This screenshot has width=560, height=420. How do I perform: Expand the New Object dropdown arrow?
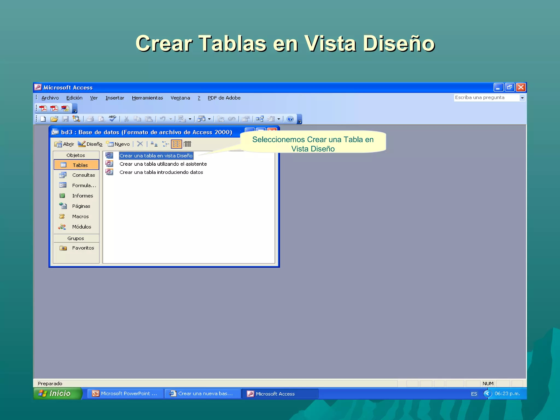(x=279, y=119)
